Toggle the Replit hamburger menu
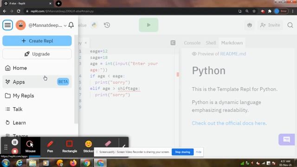 tap(7, 25)
